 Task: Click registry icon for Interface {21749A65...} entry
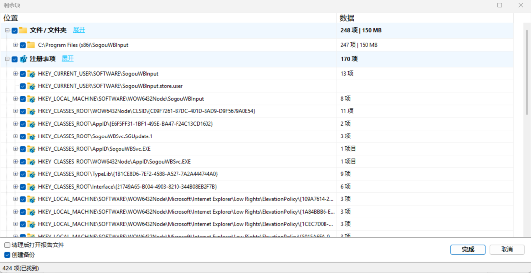pyautogui.click(x=31, y=187)
